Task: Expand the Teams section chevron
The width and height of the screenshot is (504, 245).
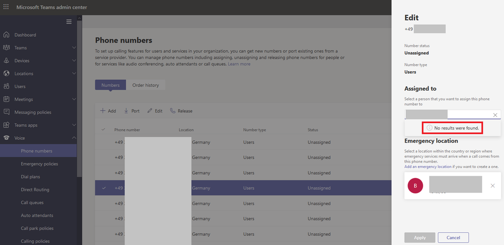Action: (74, 47)
